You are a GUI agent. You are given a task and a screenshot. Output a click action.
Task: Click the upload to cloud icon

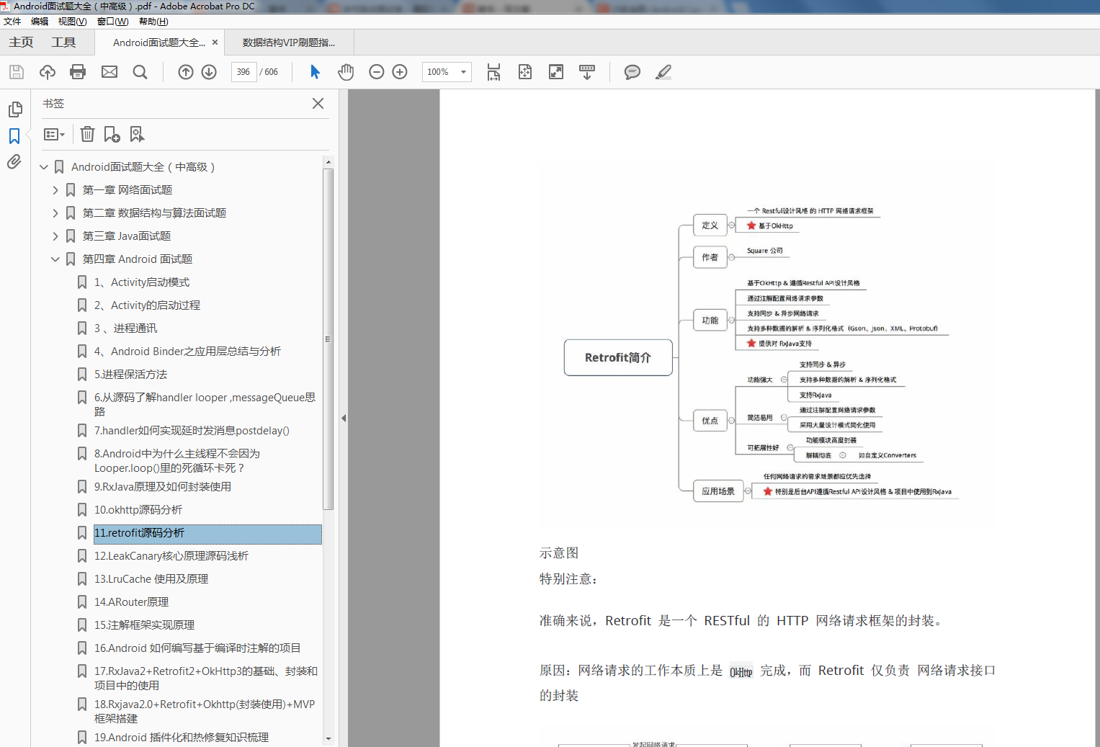point(48,72)
